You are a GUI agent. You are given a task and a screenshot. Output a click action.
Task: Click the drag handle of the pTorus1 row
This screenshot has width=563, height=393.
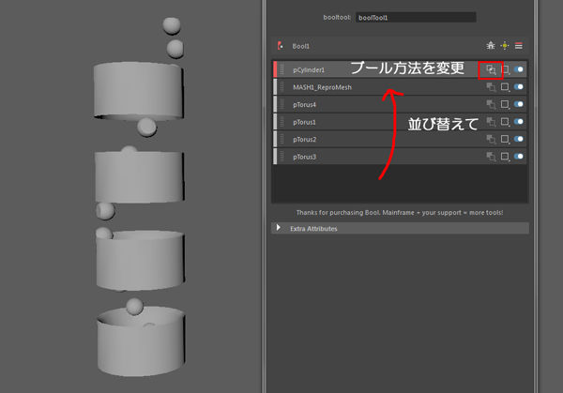click(x=281, y=122)
